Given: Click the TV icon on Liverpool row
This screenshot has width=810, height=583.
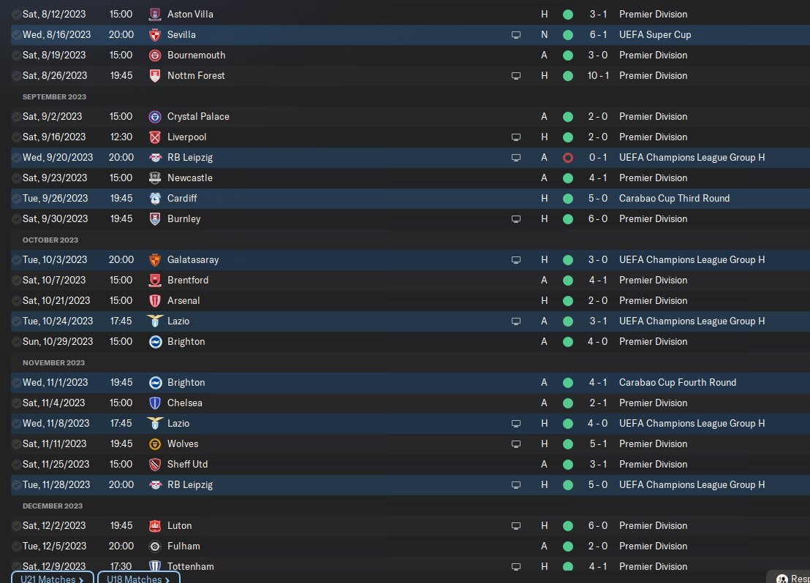Looking at the screenshot, I should pyautogui.click(x=516, y=137).
